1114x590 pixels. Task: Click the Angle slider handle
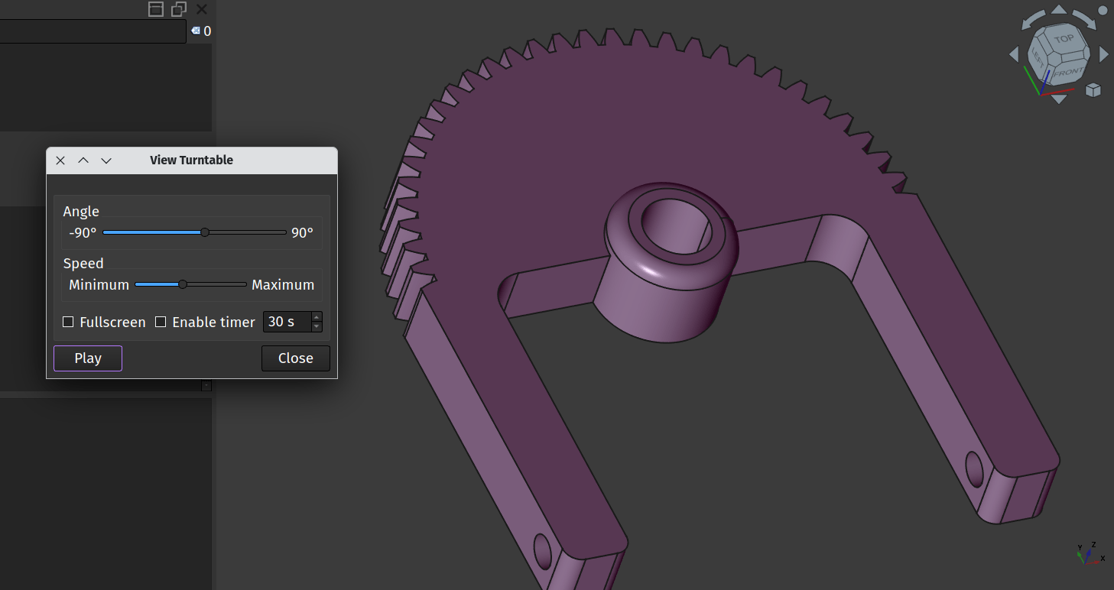click(204, 232)
